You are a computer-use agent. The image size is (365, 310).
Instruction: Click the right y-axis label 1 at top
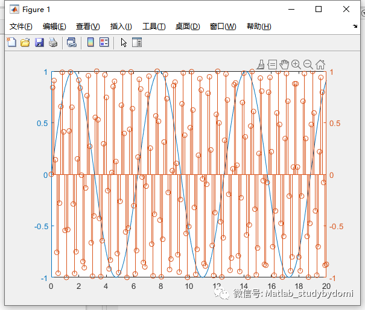[x=331, y=72]
